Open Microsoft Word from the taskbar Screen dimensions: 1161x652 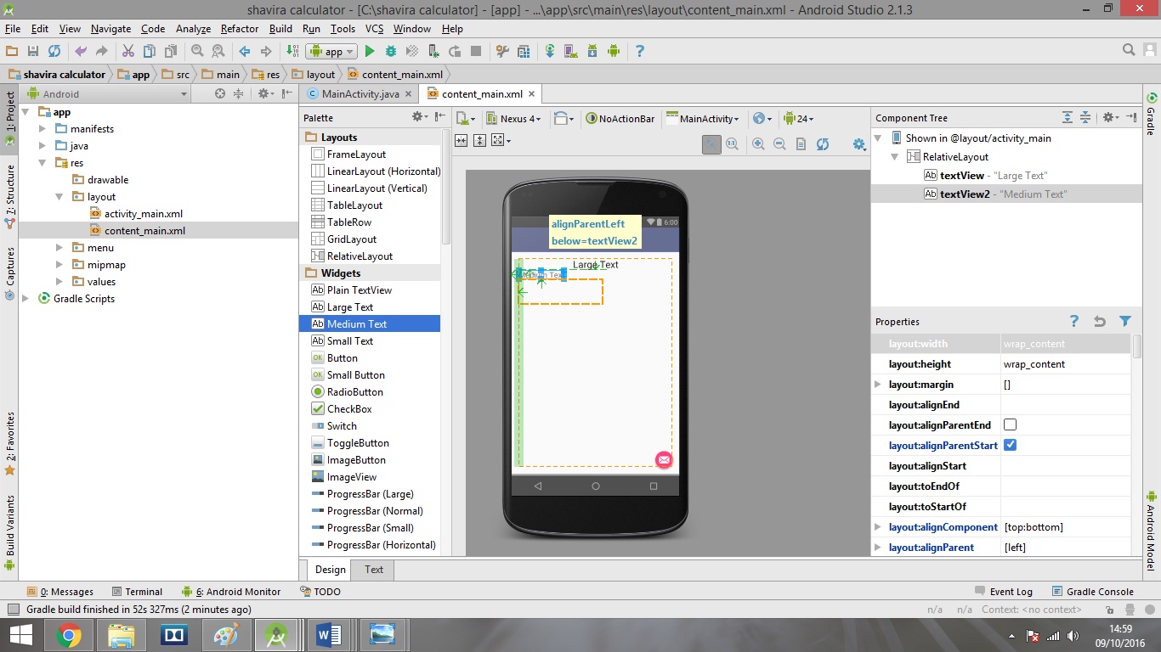[x=329, y=635]
